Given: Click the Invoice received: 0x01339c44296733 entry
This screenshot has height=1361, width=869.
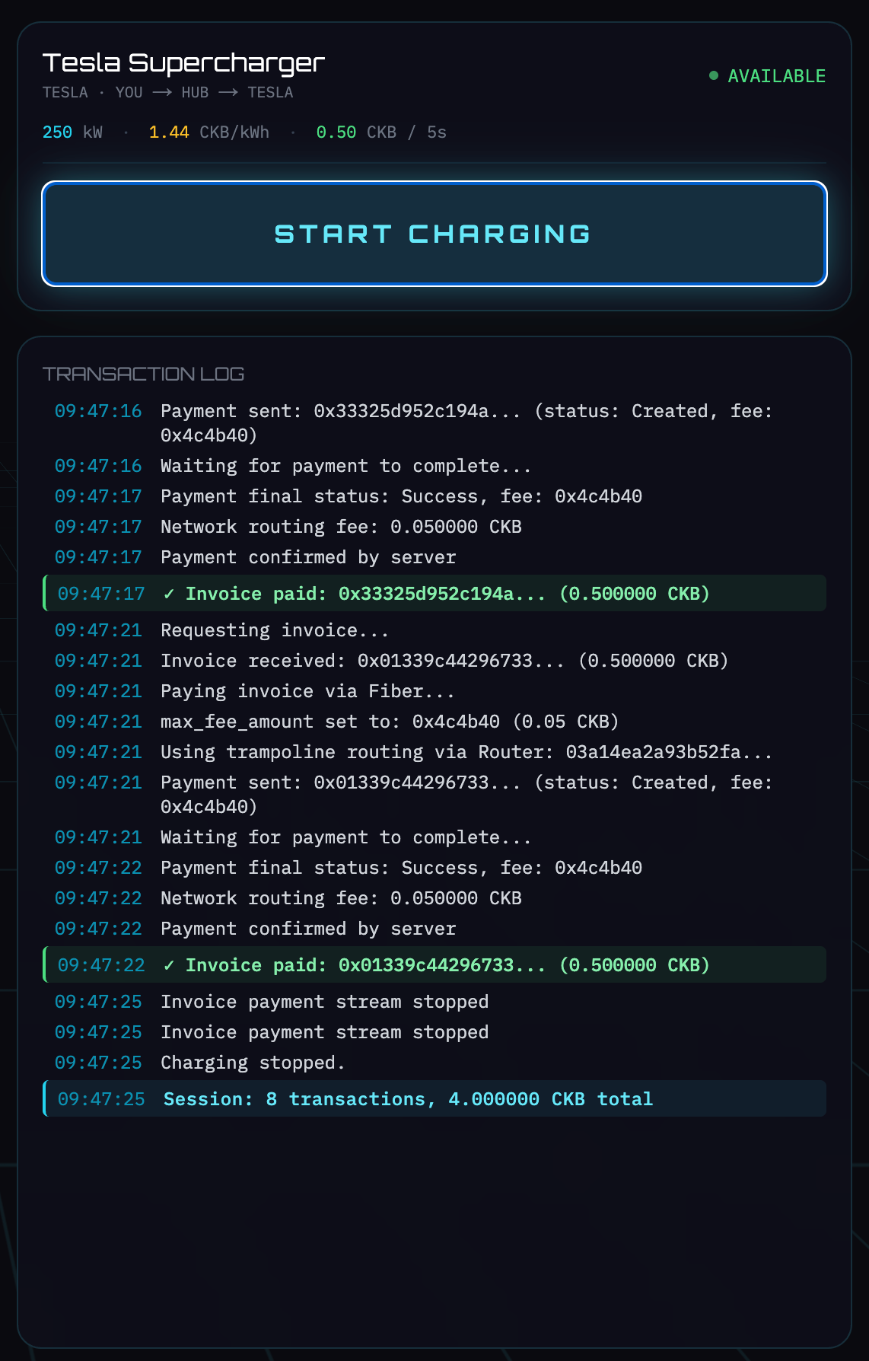Looking at the screenshot, I should pyautogui.click(x=434, y=661).
